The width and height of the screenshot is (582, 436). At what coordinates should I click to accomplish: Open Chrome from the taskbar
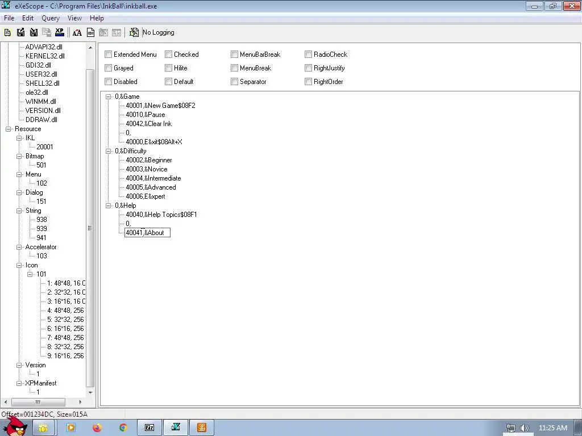coord(123,428)
